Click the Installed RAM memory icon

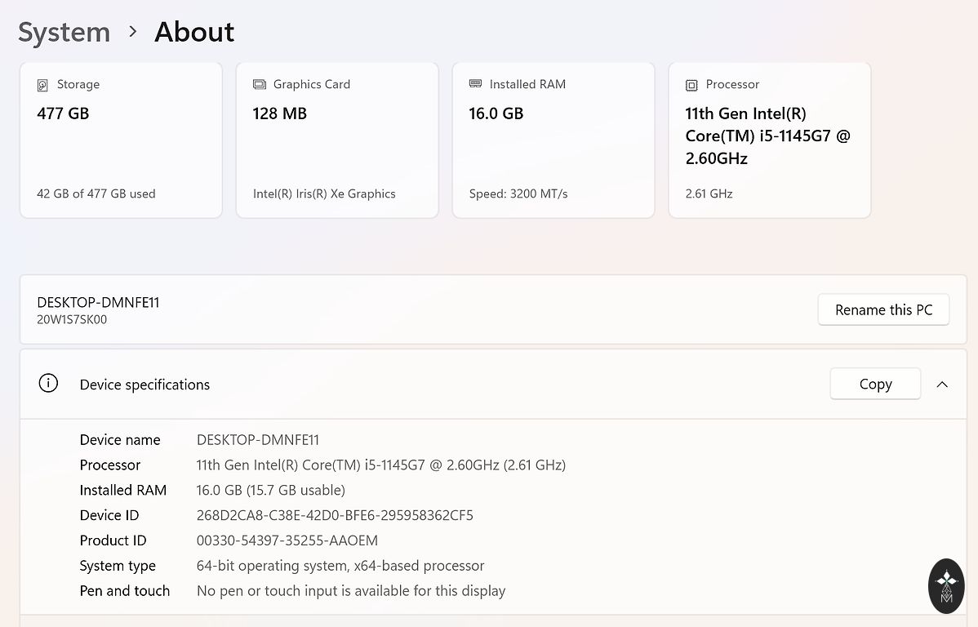(475, 84)
